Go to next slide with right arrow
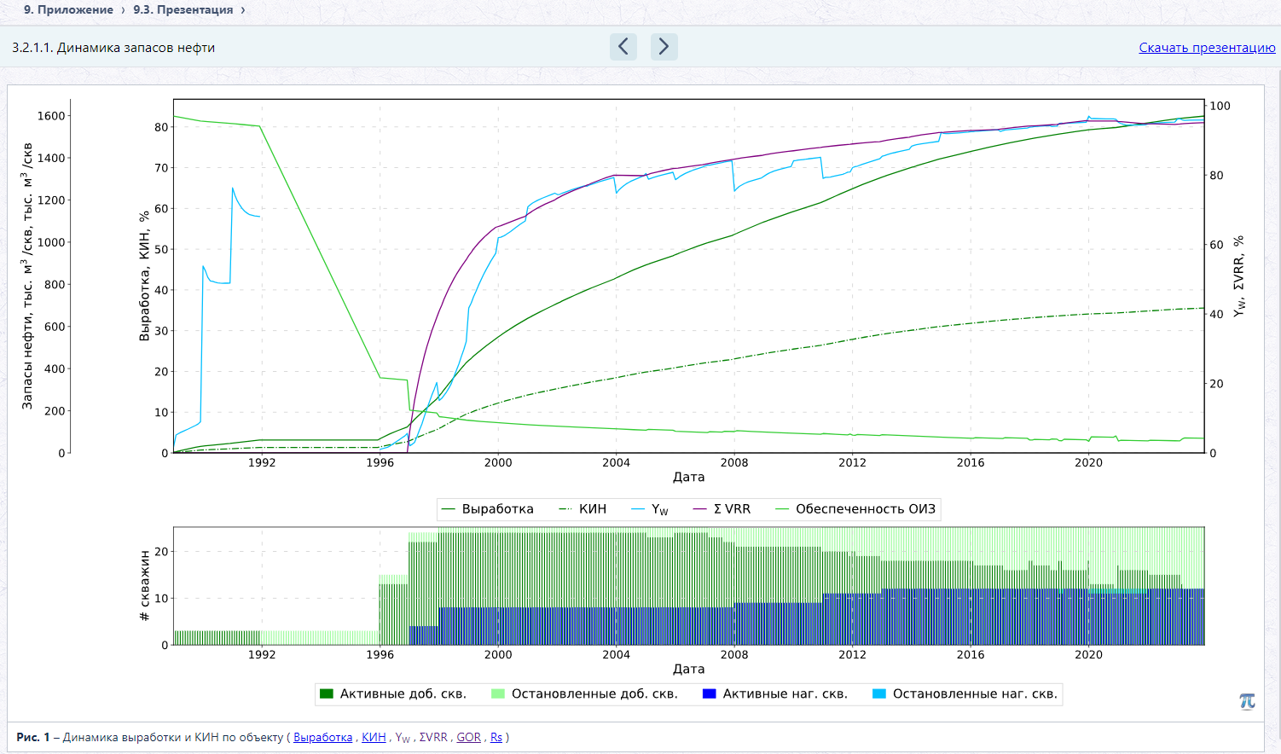1281x754 pixels. point(664,46)
